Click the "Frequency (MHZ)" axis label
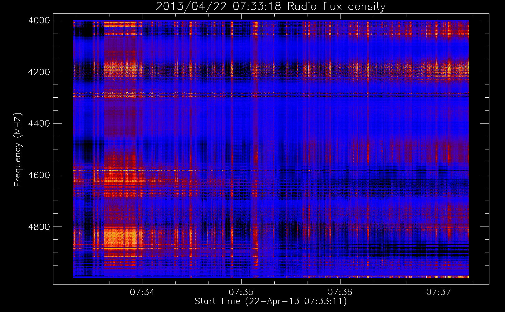The width and height of the screenshot is (505, 312). (x=18, y=150)
